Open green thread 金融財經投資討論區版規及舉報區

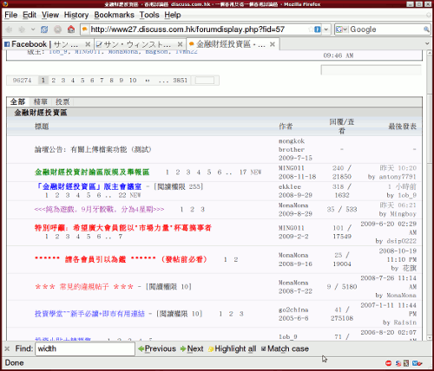(92, 172)
